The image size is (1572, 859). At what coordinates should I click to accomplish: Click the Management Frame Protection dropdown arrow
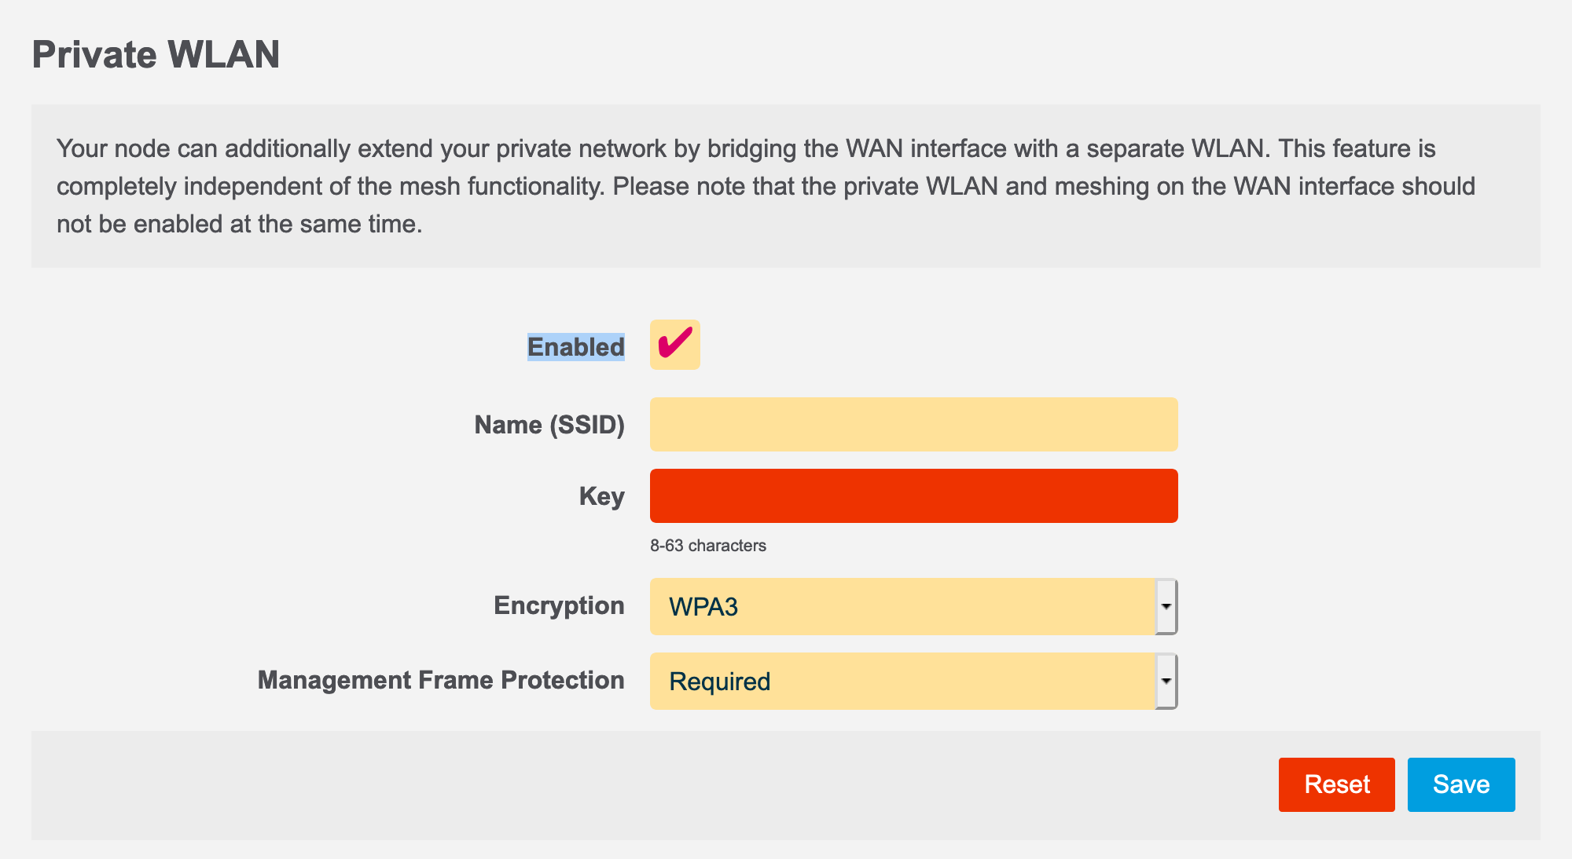click(1167, 680)
